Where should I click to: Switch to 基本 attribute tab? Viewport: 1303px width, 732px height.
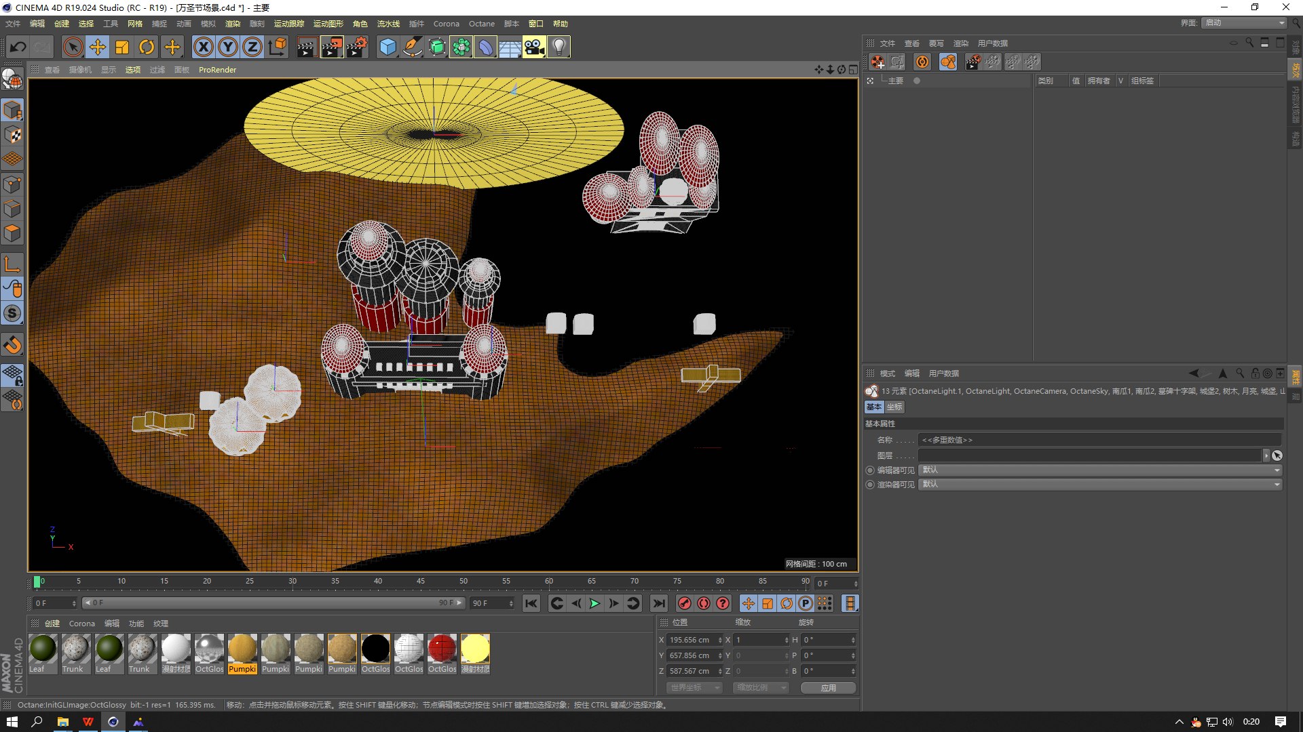(874, 407)
